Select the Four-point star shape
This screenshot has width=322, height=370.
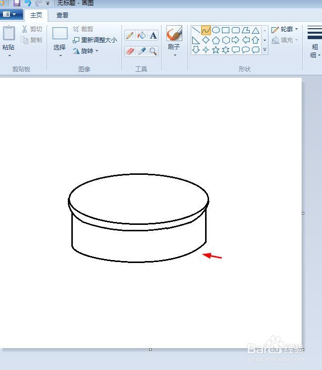click(206, 50)
